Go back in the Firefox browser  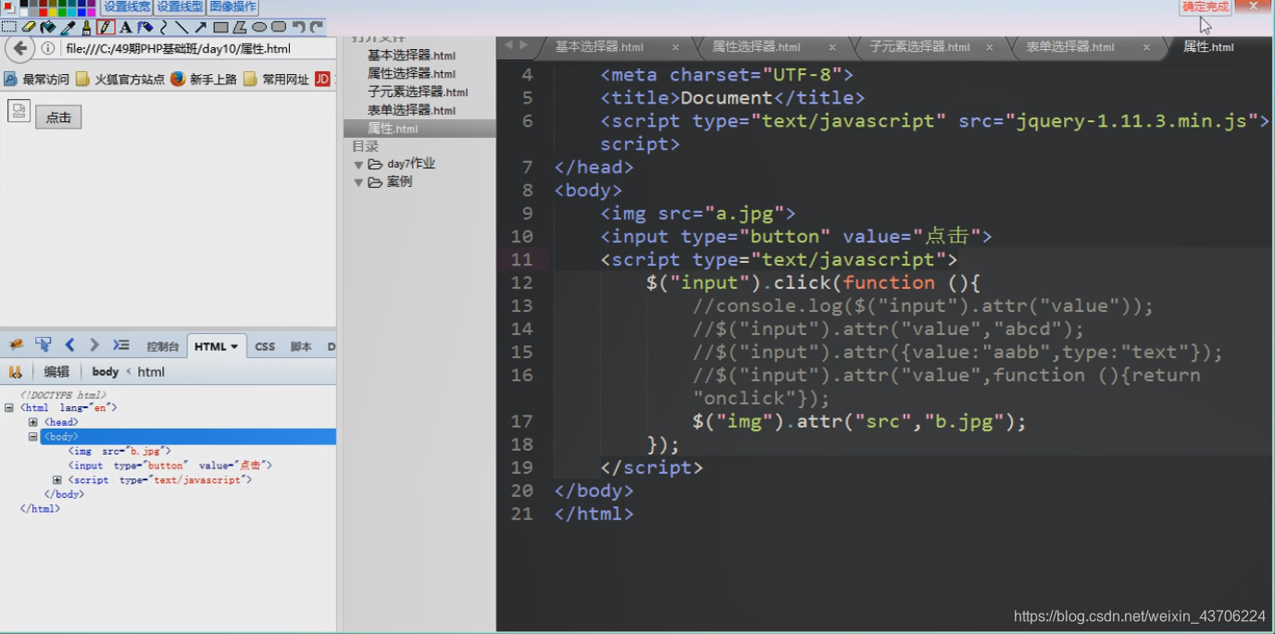pos(19,48)
